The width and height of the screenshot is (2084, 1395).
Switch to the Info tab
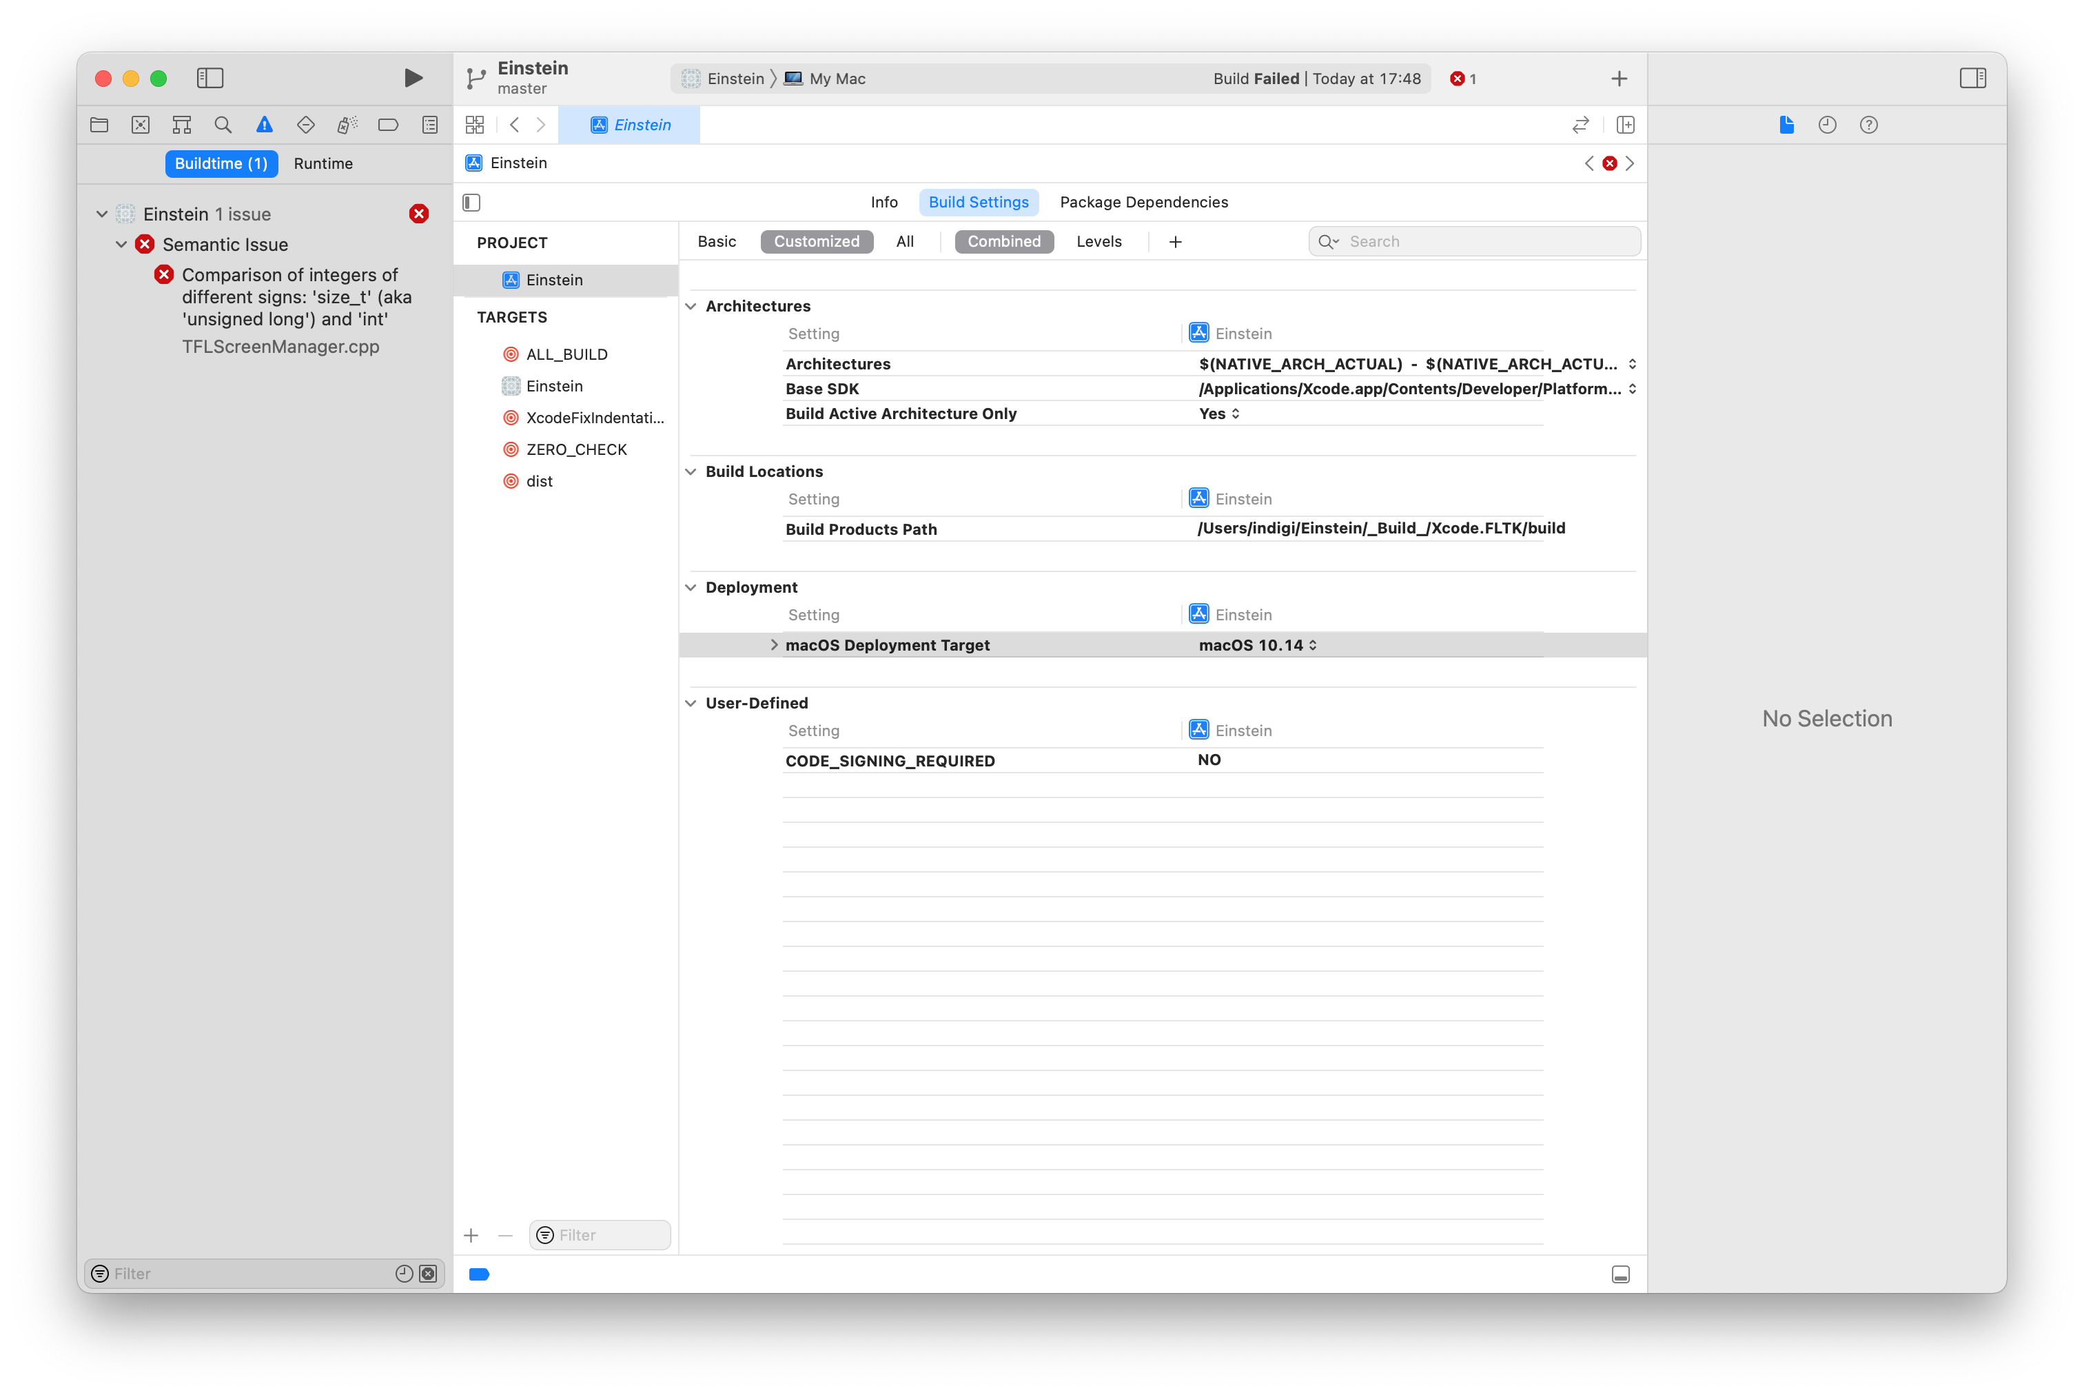point(884,202)
